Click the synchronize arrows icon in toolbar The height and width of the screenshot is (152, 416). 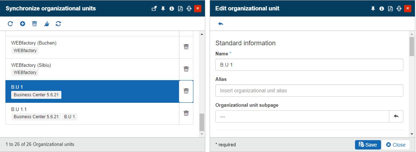(58, 24)
